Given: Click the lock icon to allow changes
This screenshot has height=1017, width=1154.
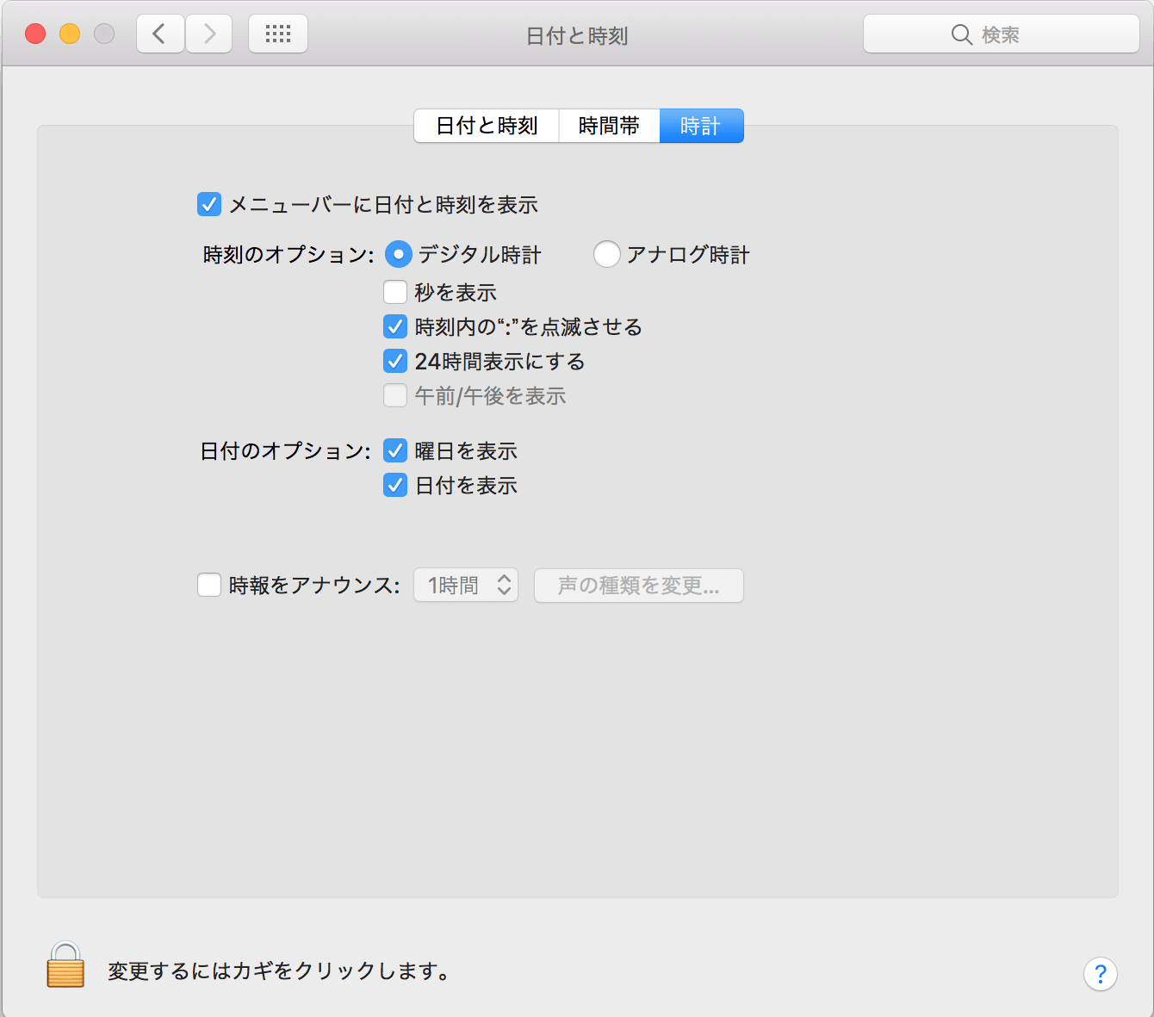Looking at the screenshot, I should 65,966.
